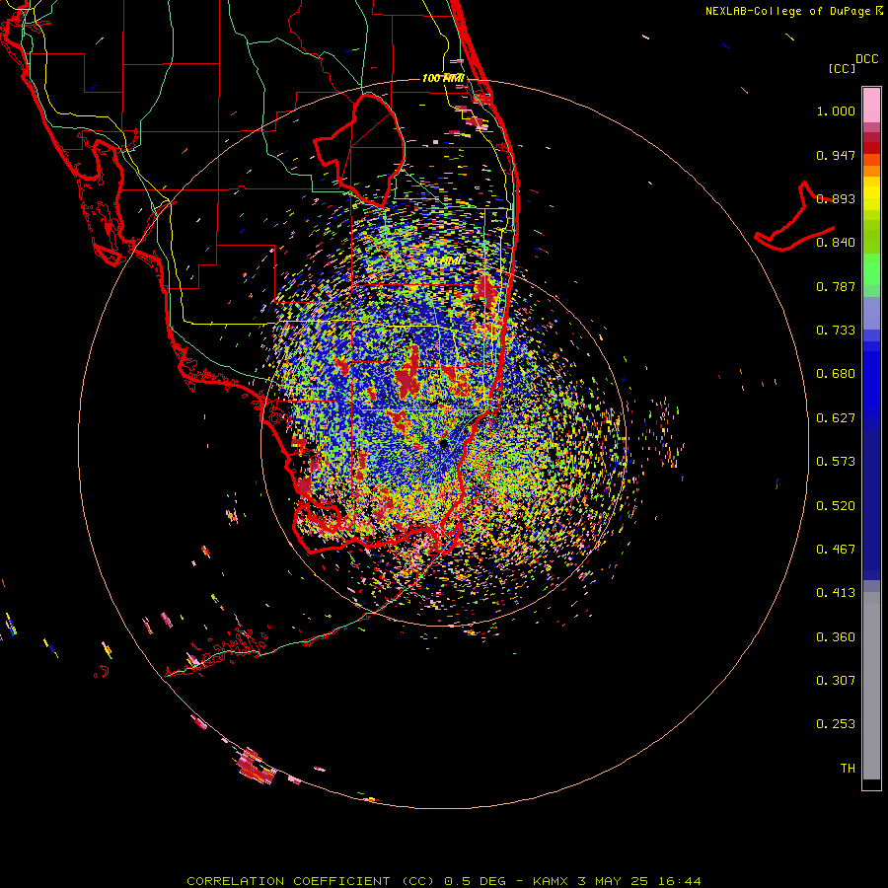Select the 0.467 legend value

click(x=836, y=550)
